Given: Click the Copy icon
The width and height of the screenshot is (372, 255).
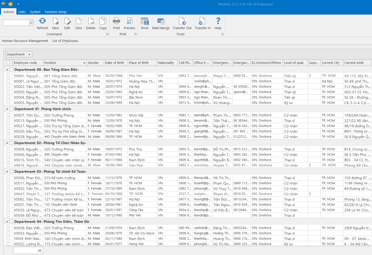Looking at the screenshot, I should point(103,21).
